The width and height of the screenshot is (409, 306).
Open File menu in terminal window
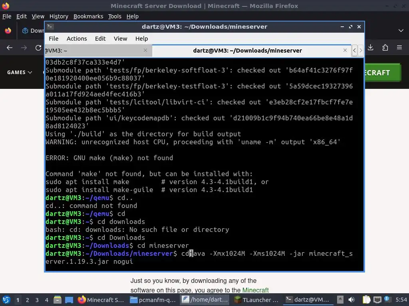click(54, 39)
